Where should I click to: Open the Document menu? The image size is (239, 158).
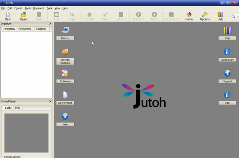39,8
